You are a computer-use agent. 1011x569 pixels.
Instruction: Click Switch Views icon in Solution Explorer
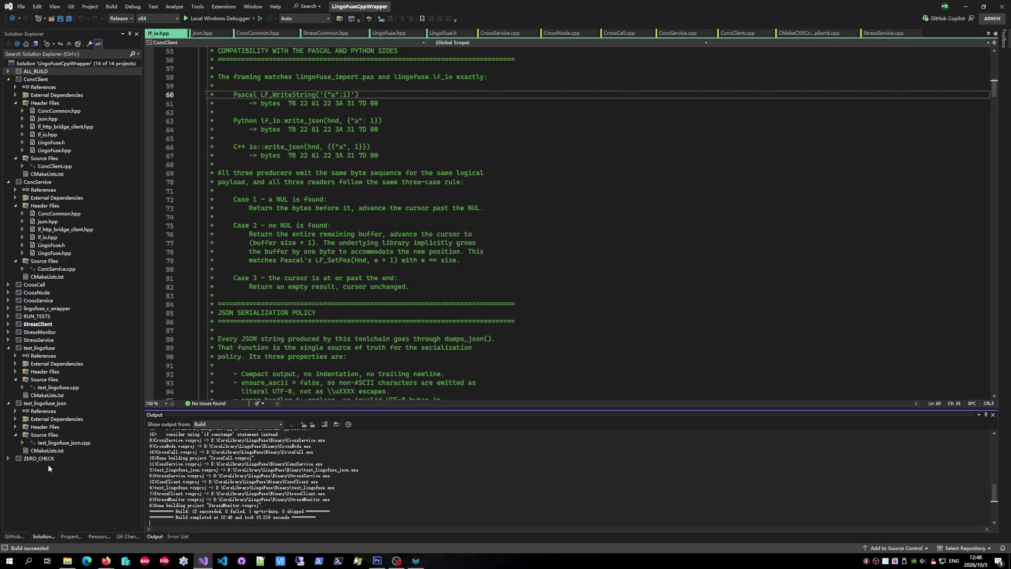35,44
